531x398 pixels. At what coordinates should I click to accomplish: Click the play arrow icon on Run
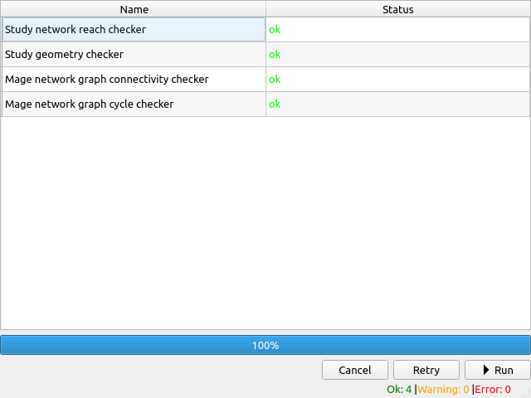pos(486,371)
